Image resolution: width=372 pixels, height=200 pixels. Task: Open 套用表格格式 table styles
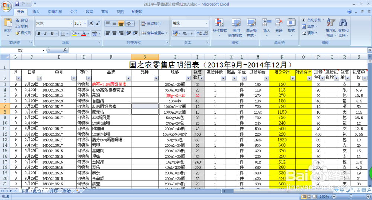(235, 28)
